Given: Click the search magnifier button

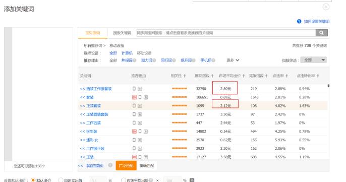Looking at the screenshot, I should click(321, 33).
